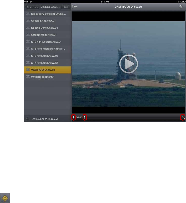This screenshot has width=186, height=203.
Task: Tap the small play button in transport bar
Action: coord(74,117)
